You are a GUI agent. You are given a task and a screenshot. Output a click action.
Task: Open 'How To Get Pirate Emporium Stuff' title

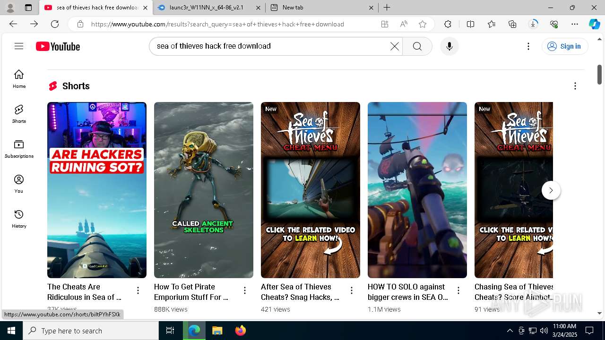coord(191,292)
